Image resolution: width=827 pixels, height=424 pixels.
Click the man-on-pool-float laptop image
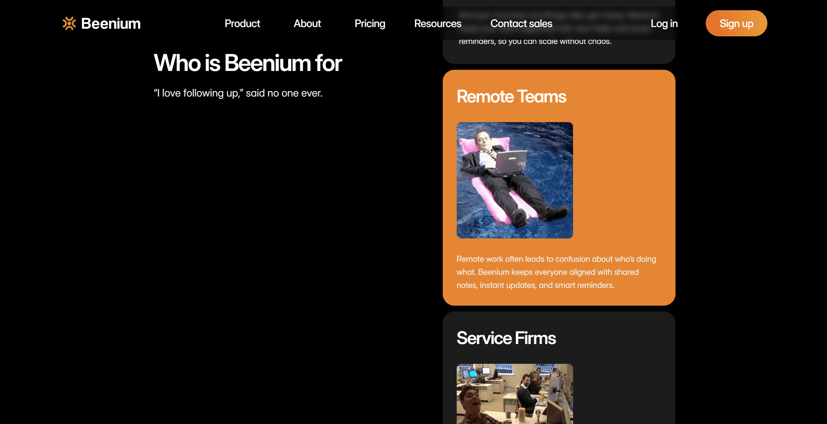pos(515,180)
